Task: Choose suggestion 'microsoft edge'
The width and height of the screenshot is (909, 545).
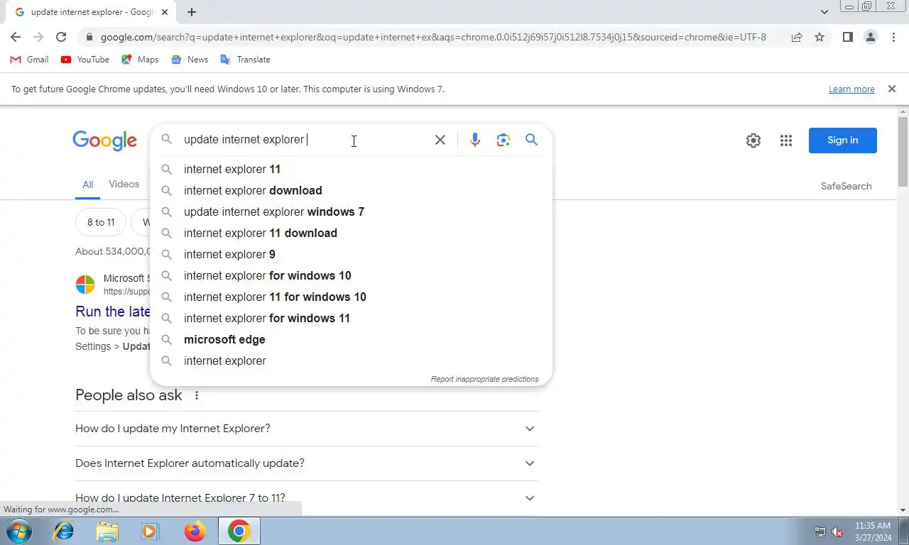Action: pos(351,339)
